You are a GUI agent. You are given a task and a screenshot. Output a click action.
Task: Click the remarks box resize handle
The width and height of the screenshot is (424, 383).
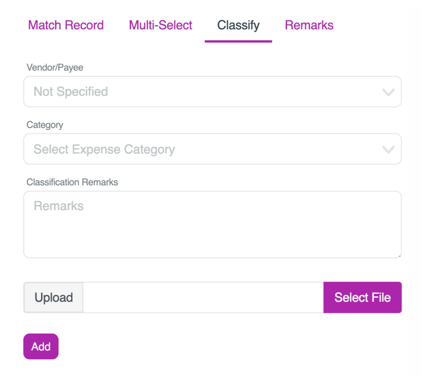pyautogui.click(x=399, y=256)
